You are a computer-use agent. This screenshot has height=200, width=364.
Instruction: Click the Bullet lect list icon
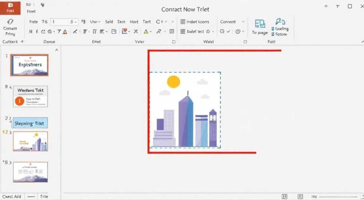[183, 31]
